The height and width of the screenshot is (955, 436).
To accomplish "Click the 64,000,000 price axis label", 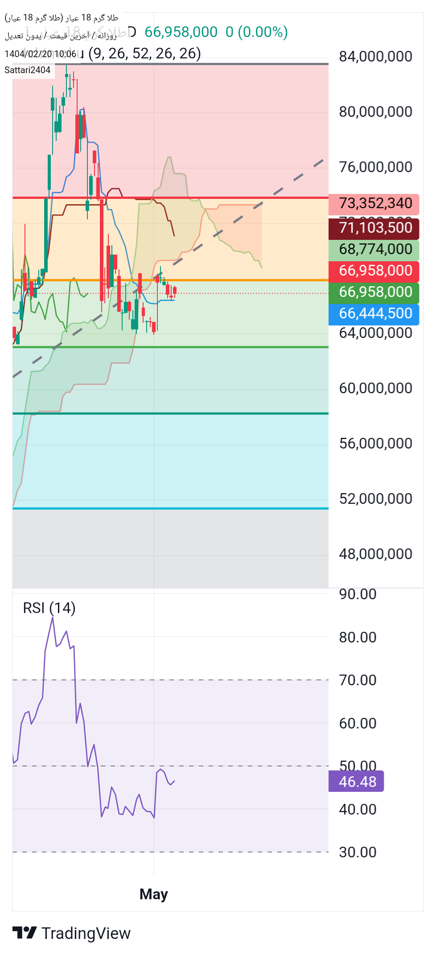I will coord(376,333).
